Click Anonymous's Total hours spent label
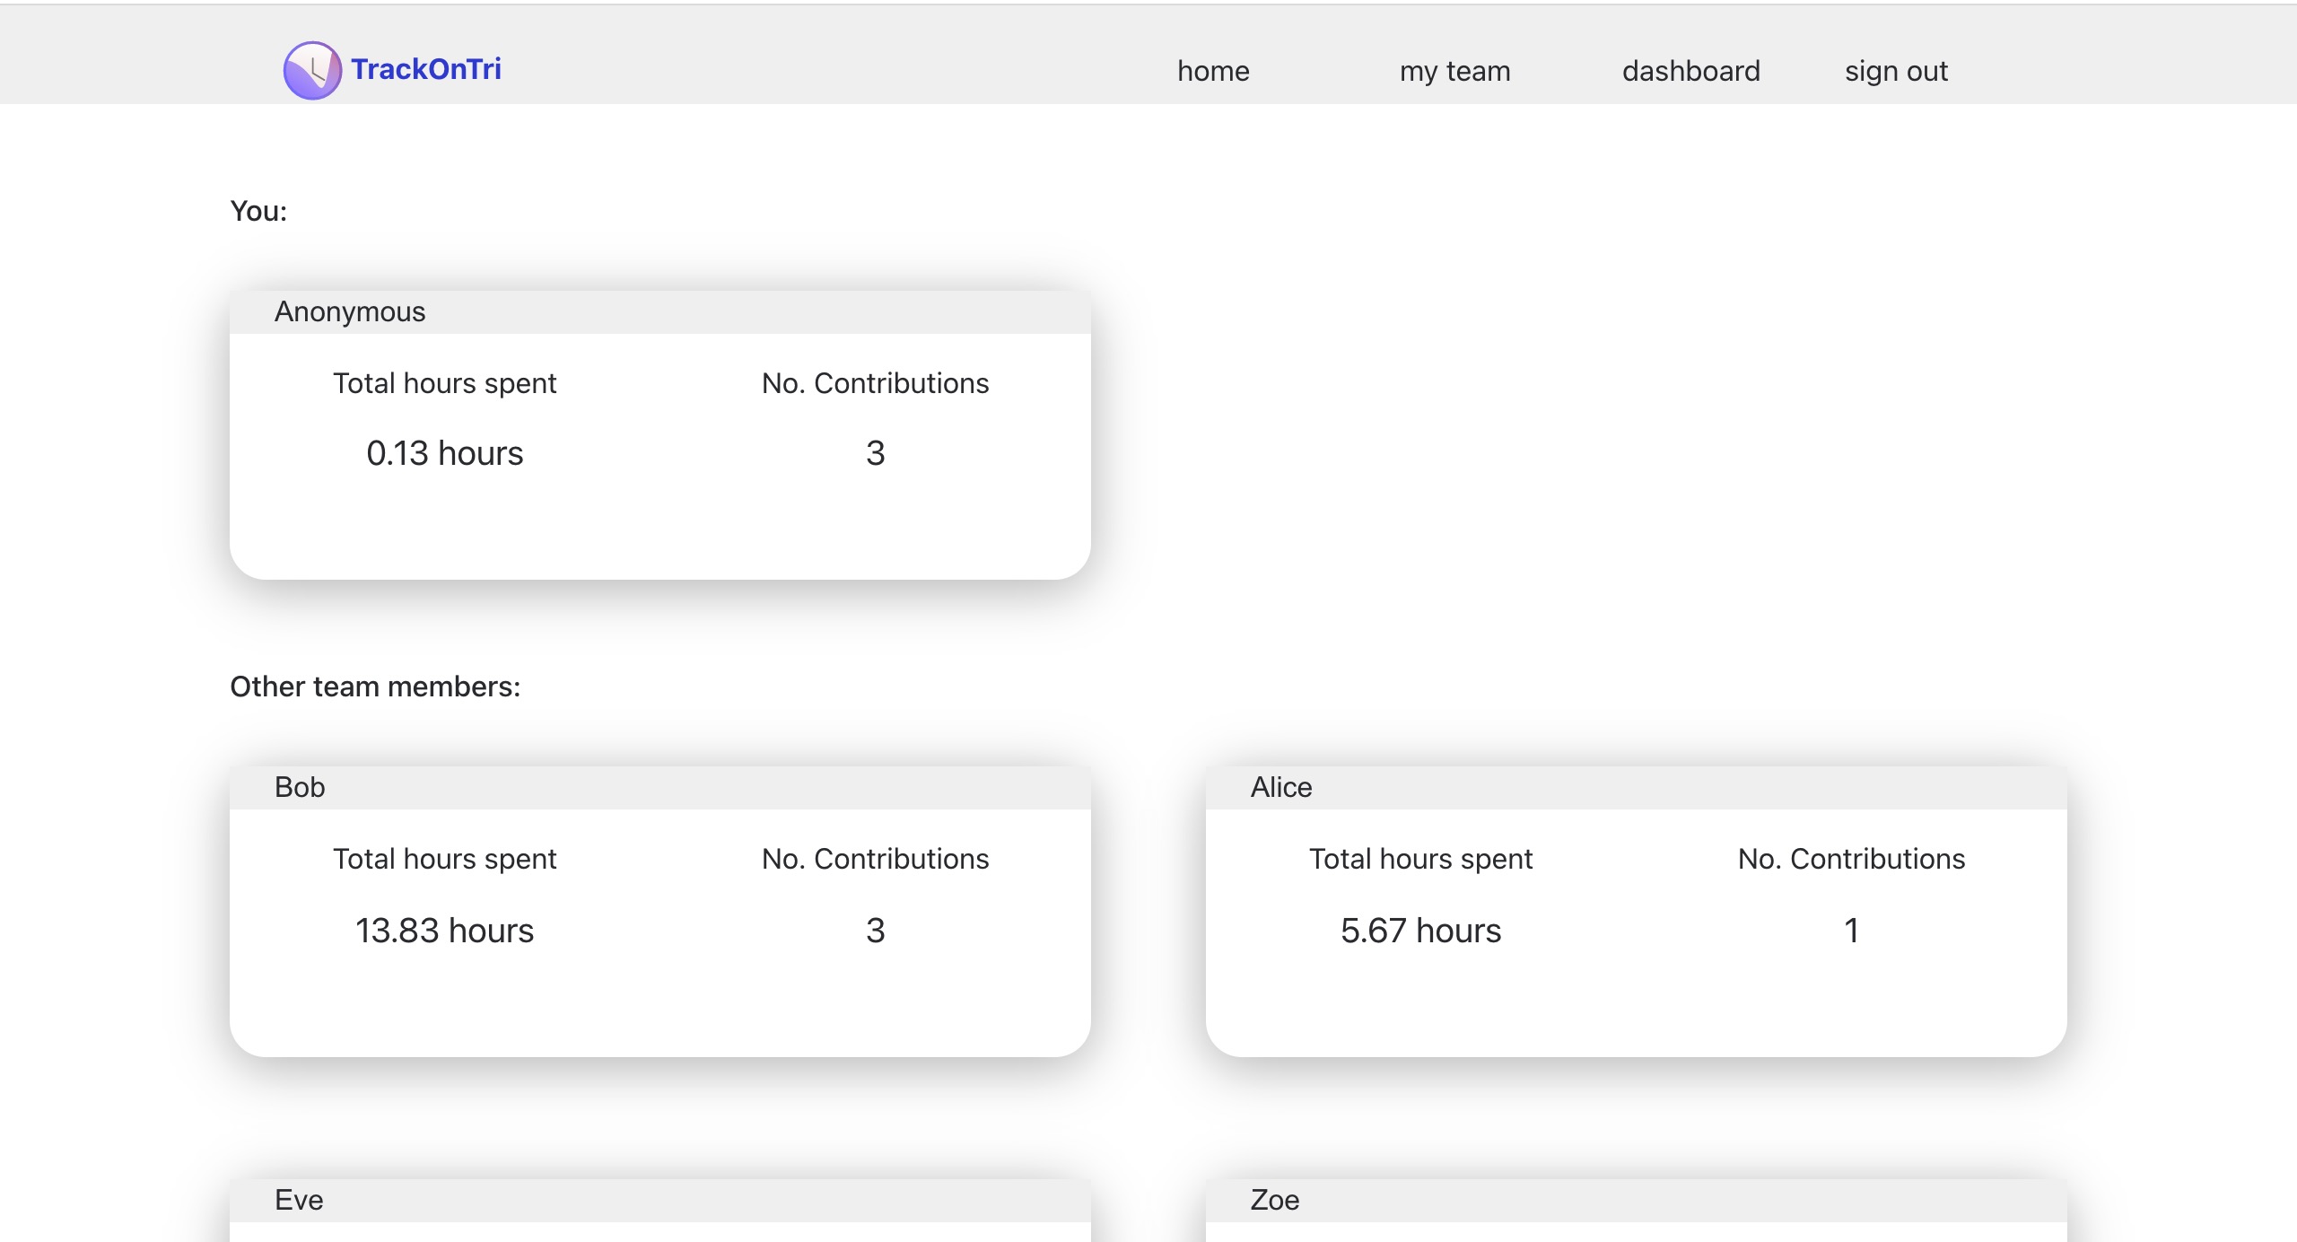This screenshot has height=1242, width=2297. click(x=444, y=383)
